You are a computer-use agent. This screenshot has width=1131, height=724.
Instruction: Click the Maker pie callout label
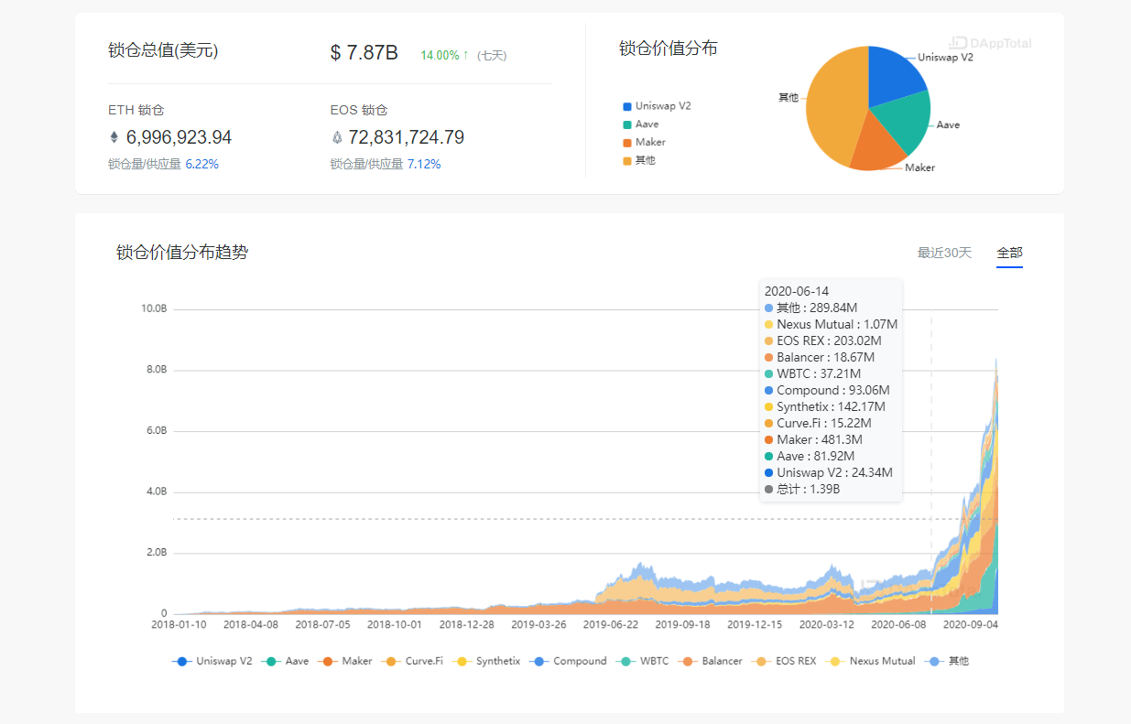click(920, 167)
